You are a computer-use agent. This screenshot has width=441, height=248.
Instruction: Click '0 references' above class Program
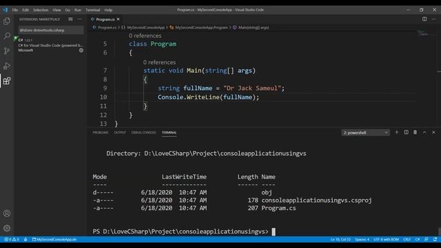(145, 36)
